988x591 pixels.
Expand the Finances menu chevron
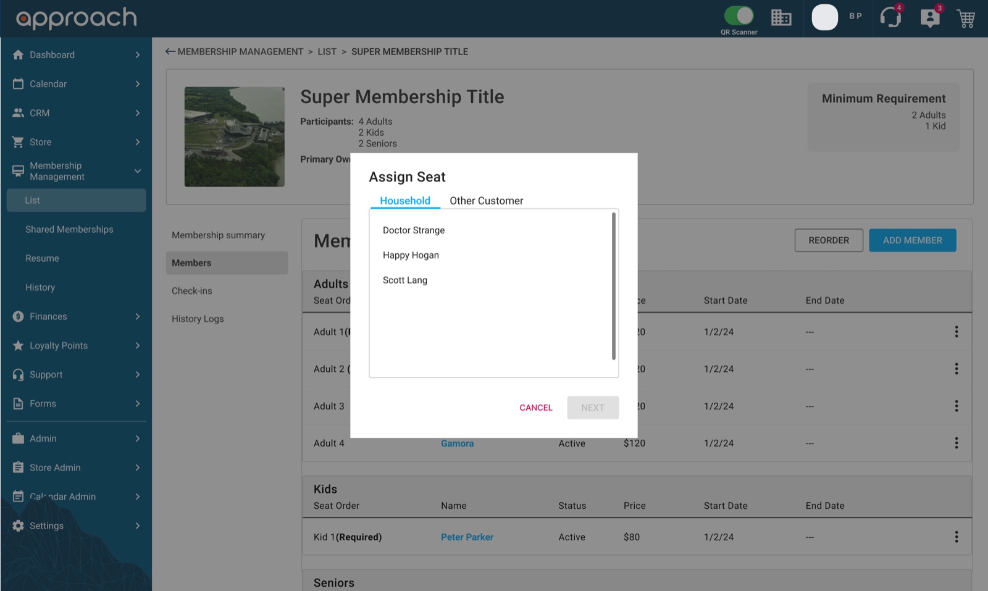[138, 316]
